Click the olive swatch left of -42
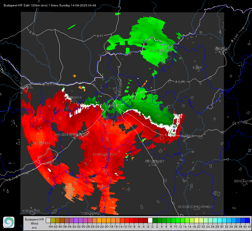Screen dimensions: 252x231 (53, 220)
